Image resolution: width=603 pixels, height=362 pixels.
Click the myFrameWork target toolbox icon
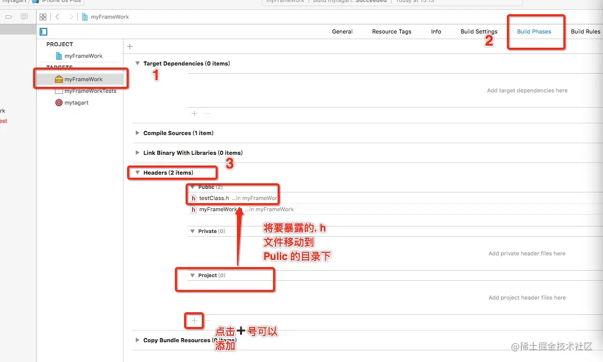pos(59,79)
